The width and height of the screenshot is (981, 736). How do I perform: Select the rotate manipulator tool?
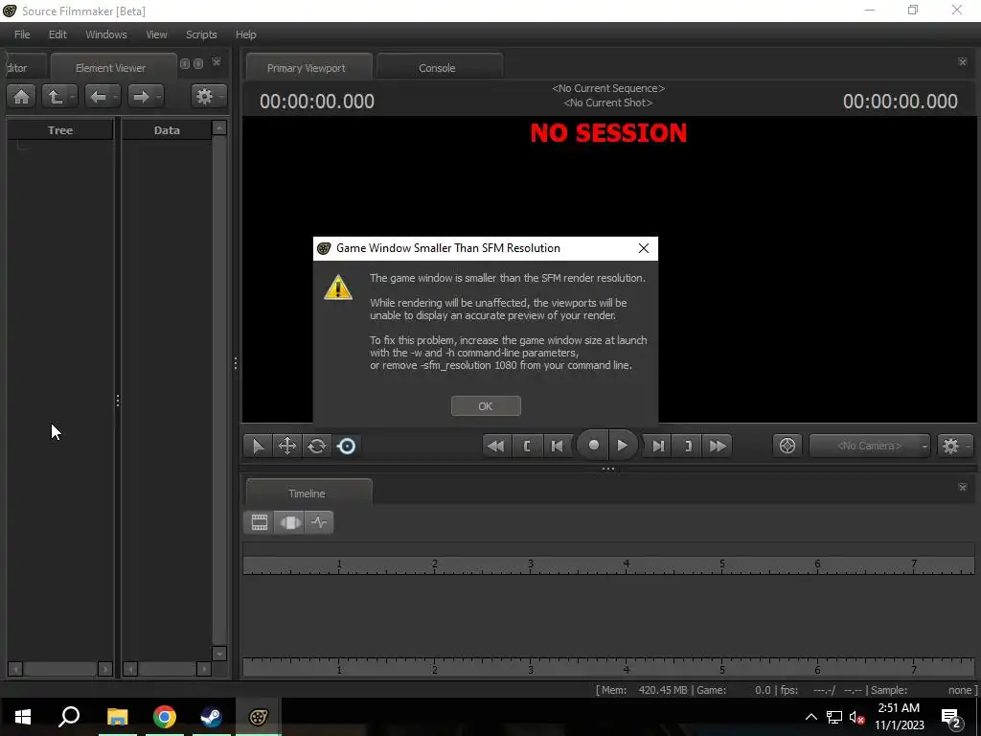(x=317, y=447)
